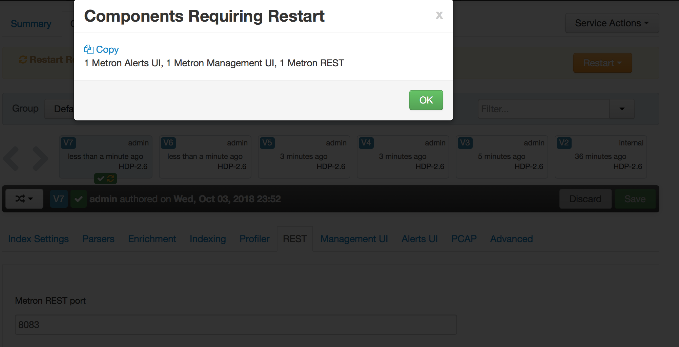Open the Enrichment tab
Image resolution: width=679 pixels, height=347 pixels.
[152, 239]
